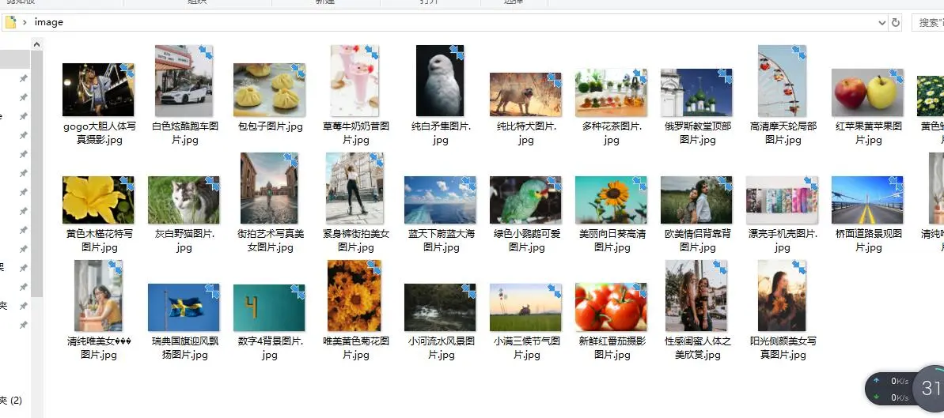The width and height of the screenshot is (944, 418).
Task: Select the 唯美黄色菊花图片.jpg thumbnail
Action: (x=354, y=296)
